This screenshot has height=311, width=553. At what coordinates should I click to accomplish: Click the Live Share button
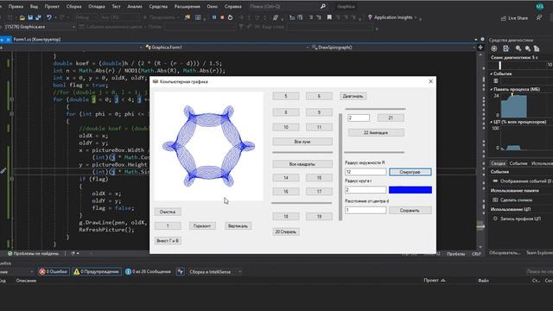click(x=514, y=18)
